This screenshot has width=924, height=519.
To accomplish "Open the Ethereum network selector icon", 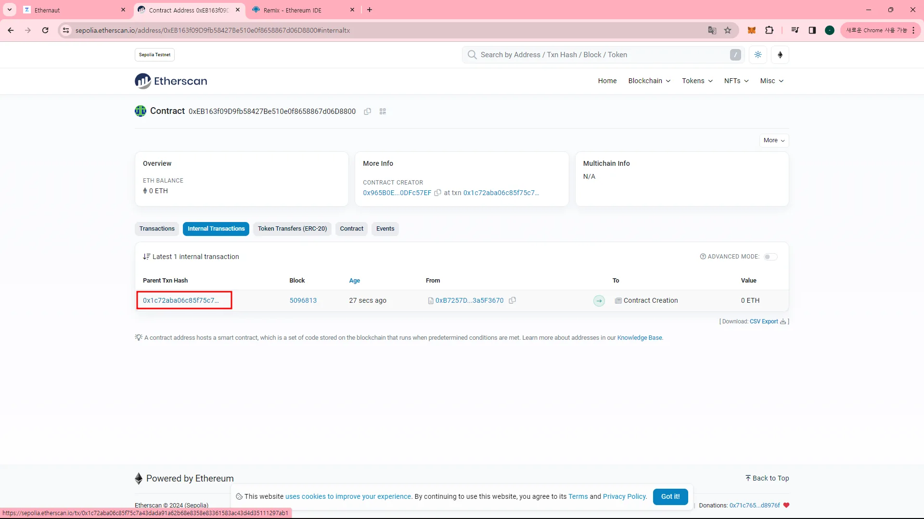I will tap(780, 55).
